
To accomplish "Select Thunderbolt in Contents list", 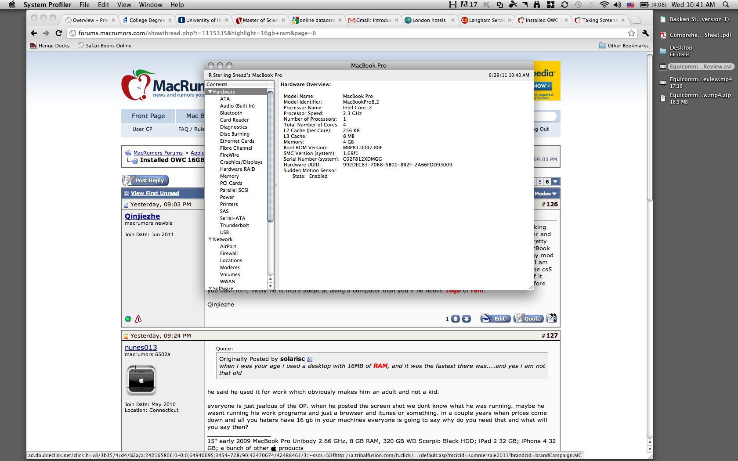I will point(235,225).
